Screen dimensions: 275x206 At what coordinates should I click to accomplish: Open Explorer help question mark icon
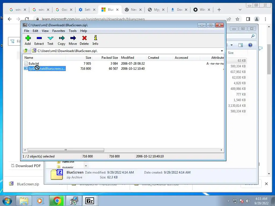[x=250, y=45]
